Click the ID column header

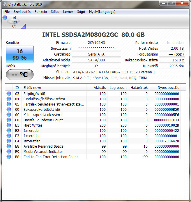click(17, 88)
